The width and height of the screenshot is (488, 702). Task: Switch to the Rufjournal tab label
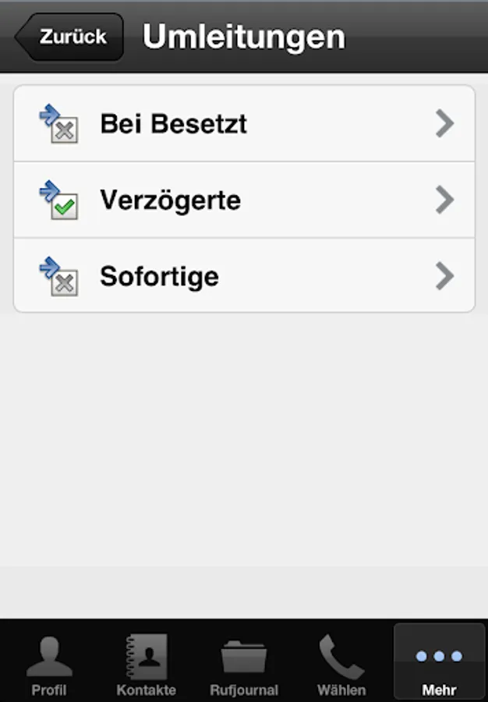click(244, 690)
